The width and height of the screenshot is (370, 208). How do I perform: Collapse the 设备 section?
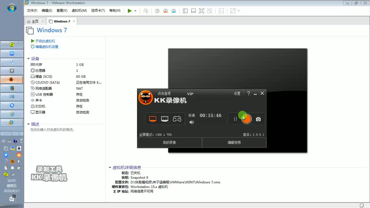click(x=28, y=58)
